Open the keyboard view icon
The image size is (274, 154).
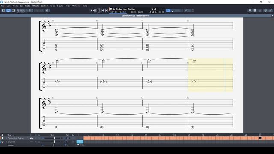pos(255,10)
